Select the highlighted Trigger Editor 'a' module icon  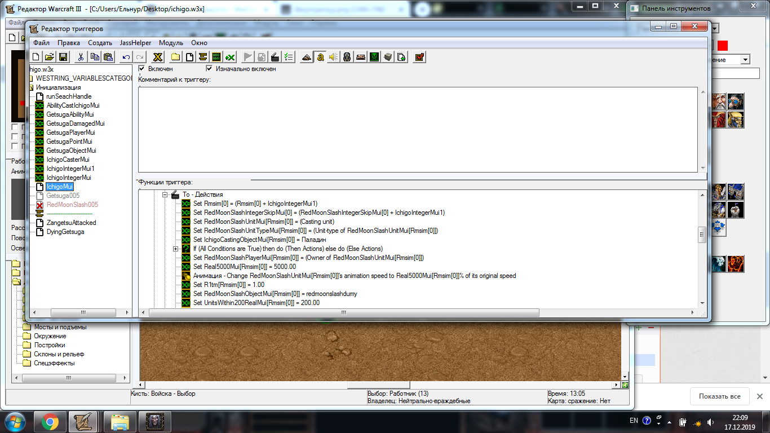pos(320,57)
